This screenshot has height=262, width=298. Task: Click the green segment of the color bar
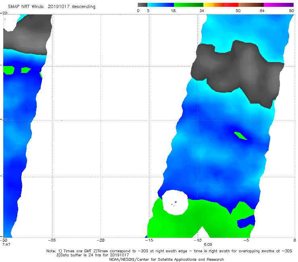[x=188, y=5]
